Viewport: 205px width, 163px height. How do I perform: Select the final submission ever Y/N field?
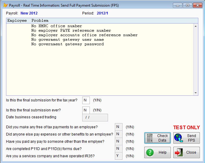coord(86,110)
